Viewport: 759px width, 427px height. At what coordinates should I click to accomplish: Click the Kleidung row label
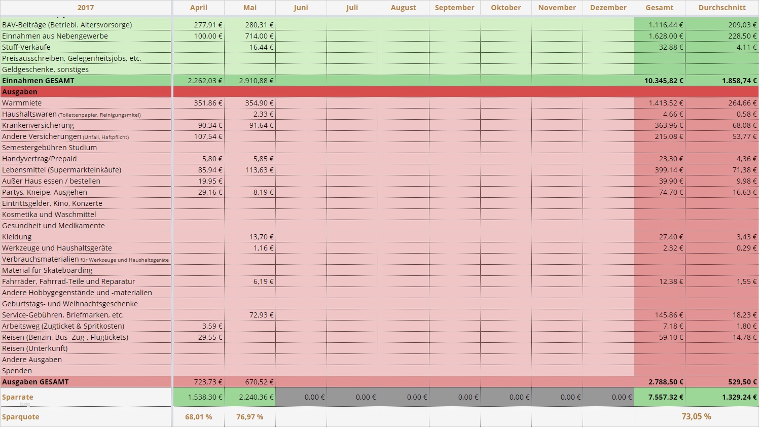(x=17, y=237)
